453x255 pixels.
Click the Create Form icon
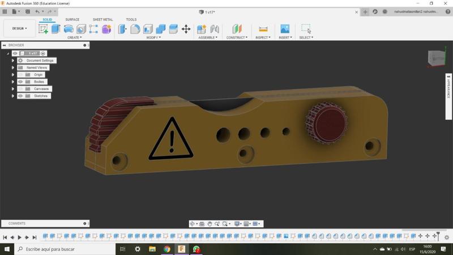click(x=106, y=29)
